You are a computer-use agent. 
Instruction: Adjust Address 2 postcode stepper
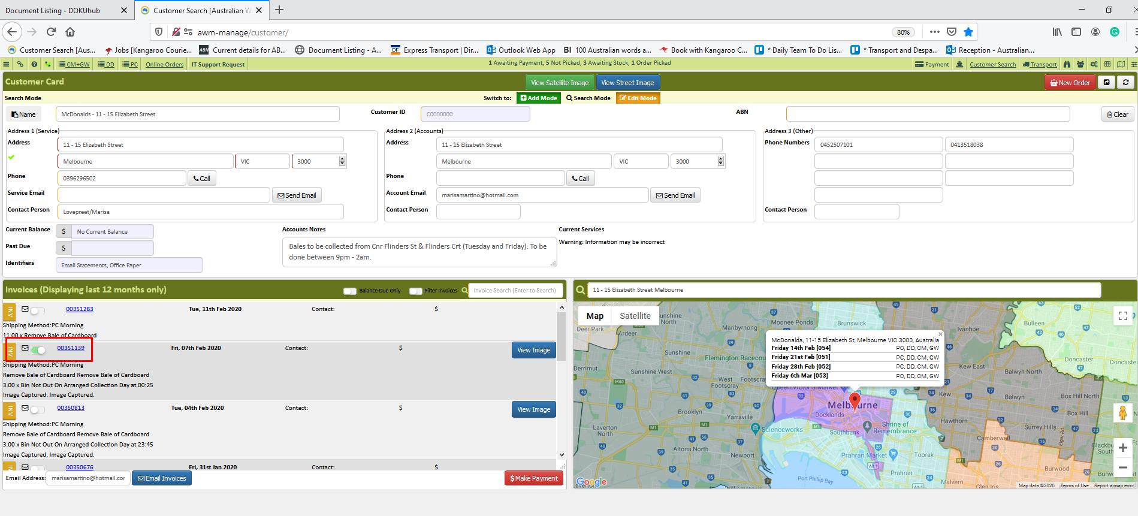721,161
